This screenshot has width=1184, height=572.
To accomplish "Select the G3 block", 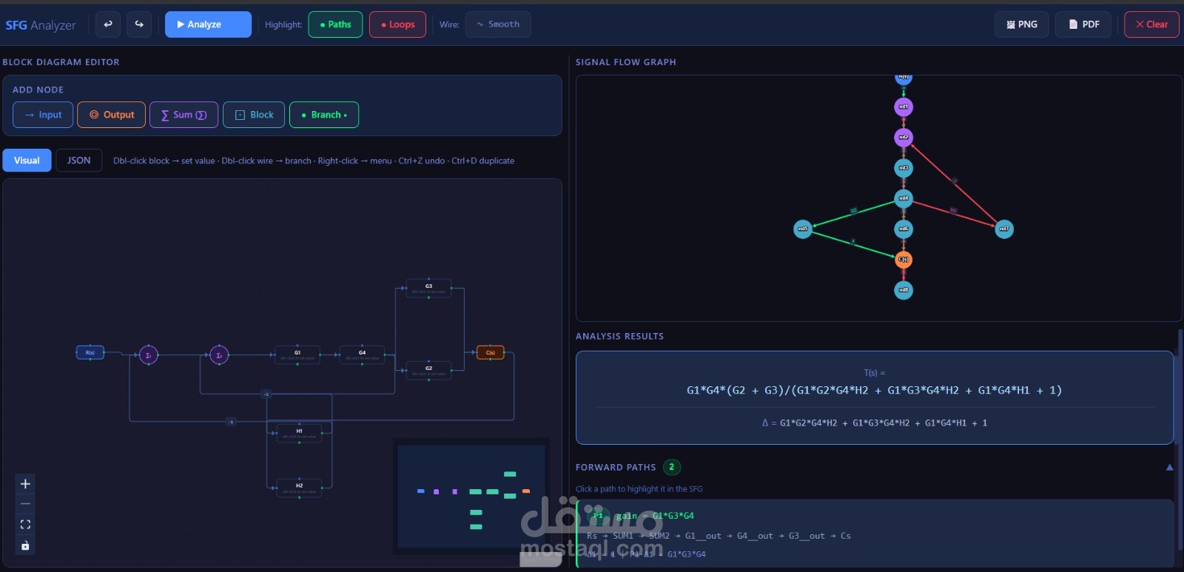I will pyautogui.click(x=428, y=288).
